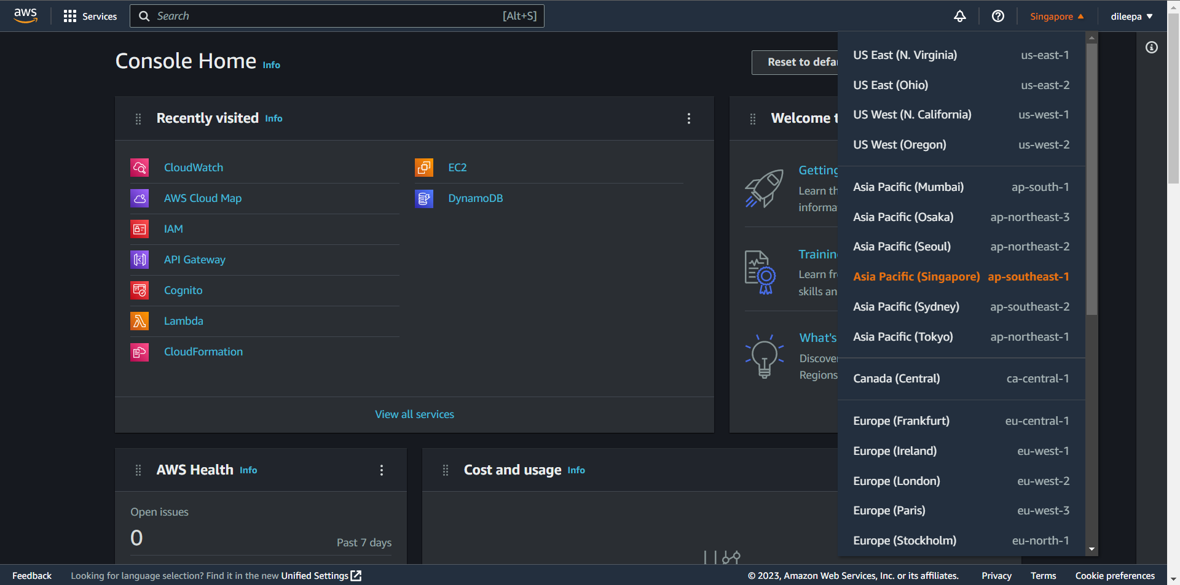Open Info link beside Recently visited
This screenshot has width=1180, height=585.
(x=274, y=118)
